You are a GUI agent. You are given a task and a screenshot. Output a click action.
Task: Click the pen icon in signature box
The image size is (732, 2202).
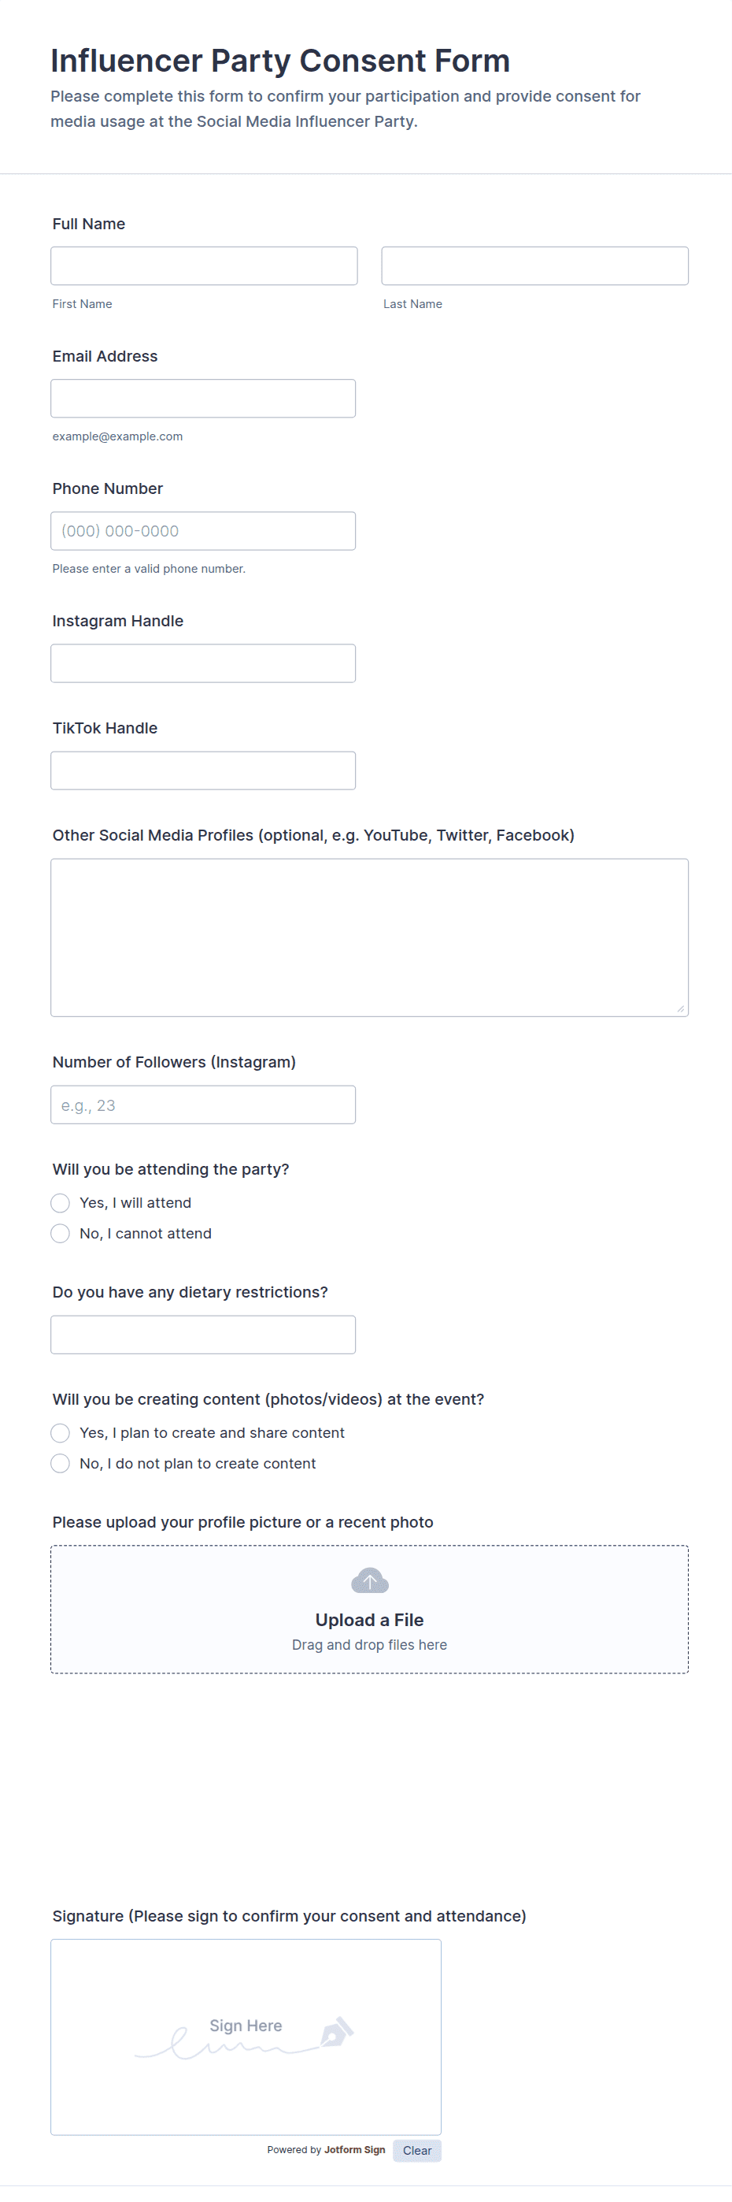(x=337, y=2031)
